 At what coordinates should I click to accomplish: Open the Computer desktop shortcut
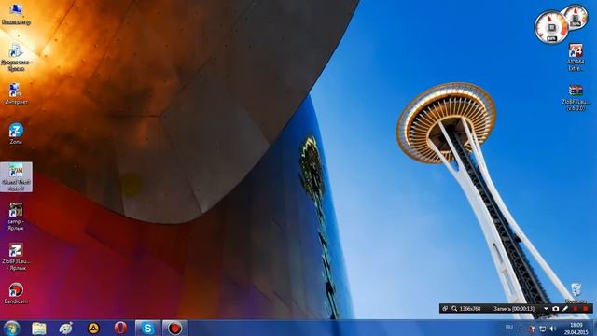click(16, 14)
